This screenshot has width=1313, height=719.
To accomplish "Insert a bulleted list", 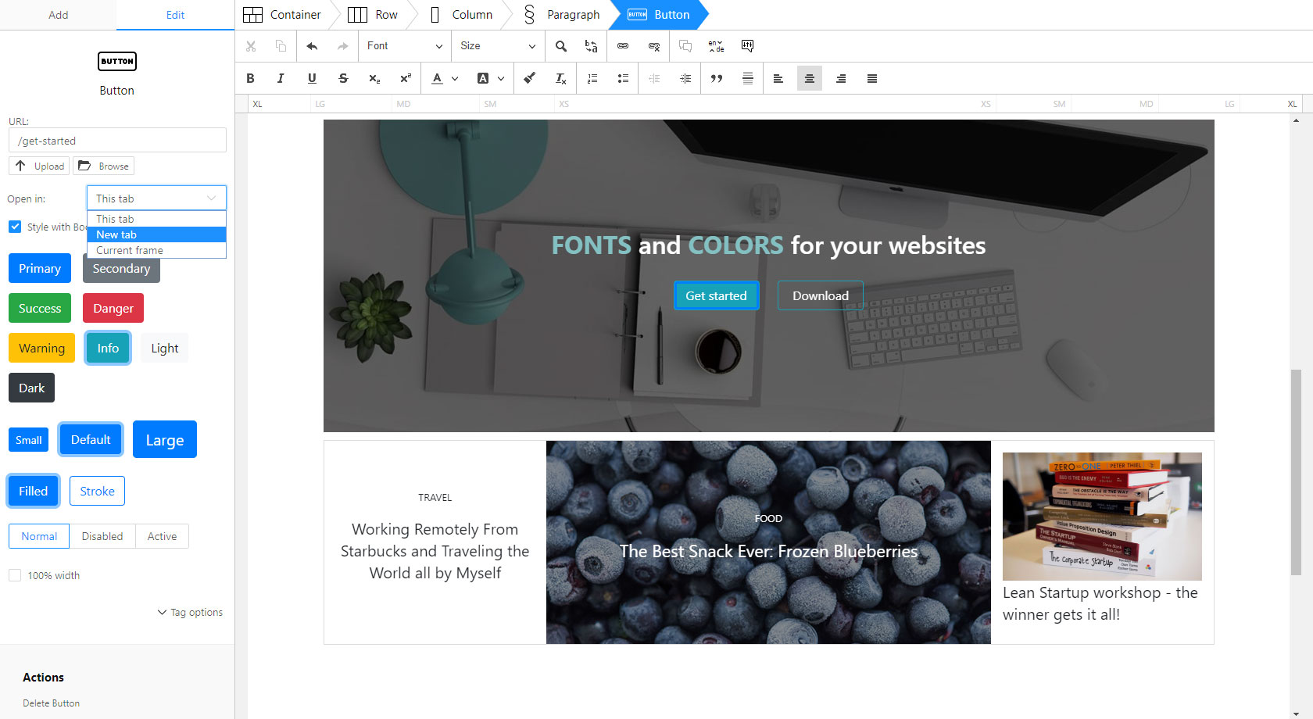I will [x=623, y=78].
